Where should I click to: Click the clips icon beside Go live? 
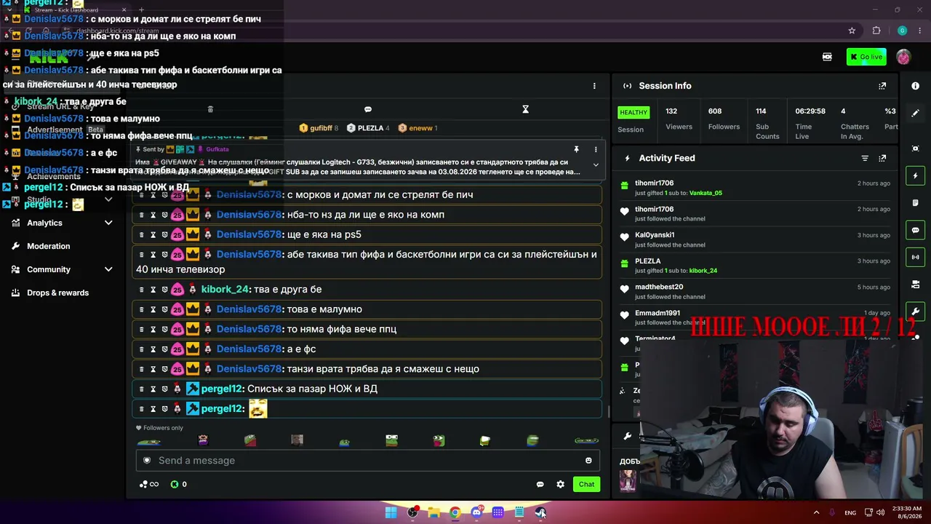827,57
